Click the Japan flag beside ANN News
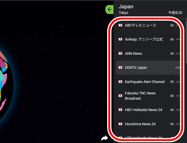This screenshot has height=143, width=187. pos(120,53)
